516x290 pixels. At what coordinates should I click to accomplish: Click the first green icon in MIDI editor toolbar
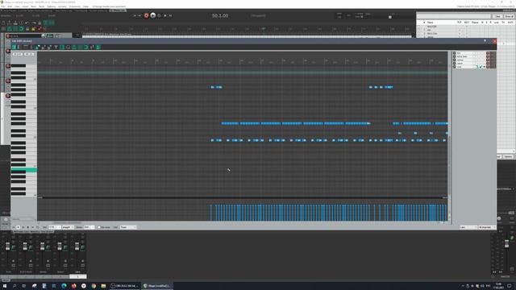[x=14, y=47]
